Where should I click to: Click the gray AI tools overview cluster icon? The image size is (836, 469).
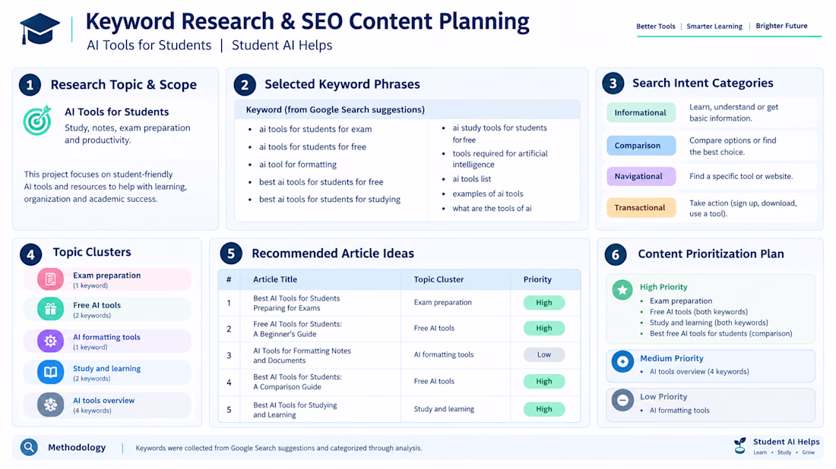(51, 404)
